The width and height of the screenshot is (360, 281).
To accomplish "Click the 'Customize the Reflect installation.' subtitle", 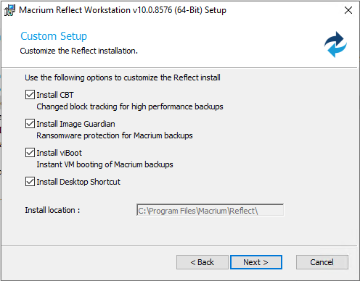I will [x=79, y=51].
